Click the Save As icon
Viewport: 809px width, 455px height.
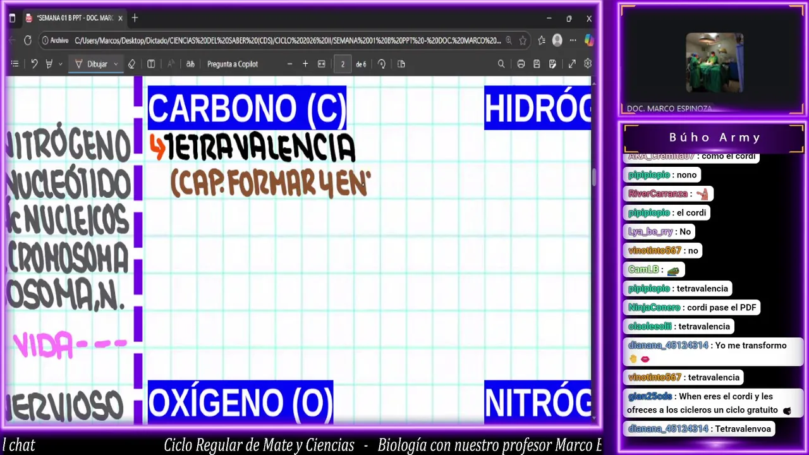[x=552, y=64]
